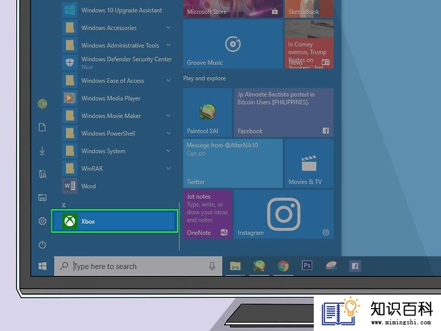The width and height of the screenshot is (441, 331).
Task: Click the Windows Start button
Action: click(x=42, y=266)
